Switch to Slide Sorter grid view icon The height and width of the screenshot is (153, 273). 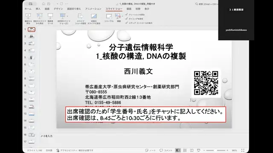(x=185, y=150)
